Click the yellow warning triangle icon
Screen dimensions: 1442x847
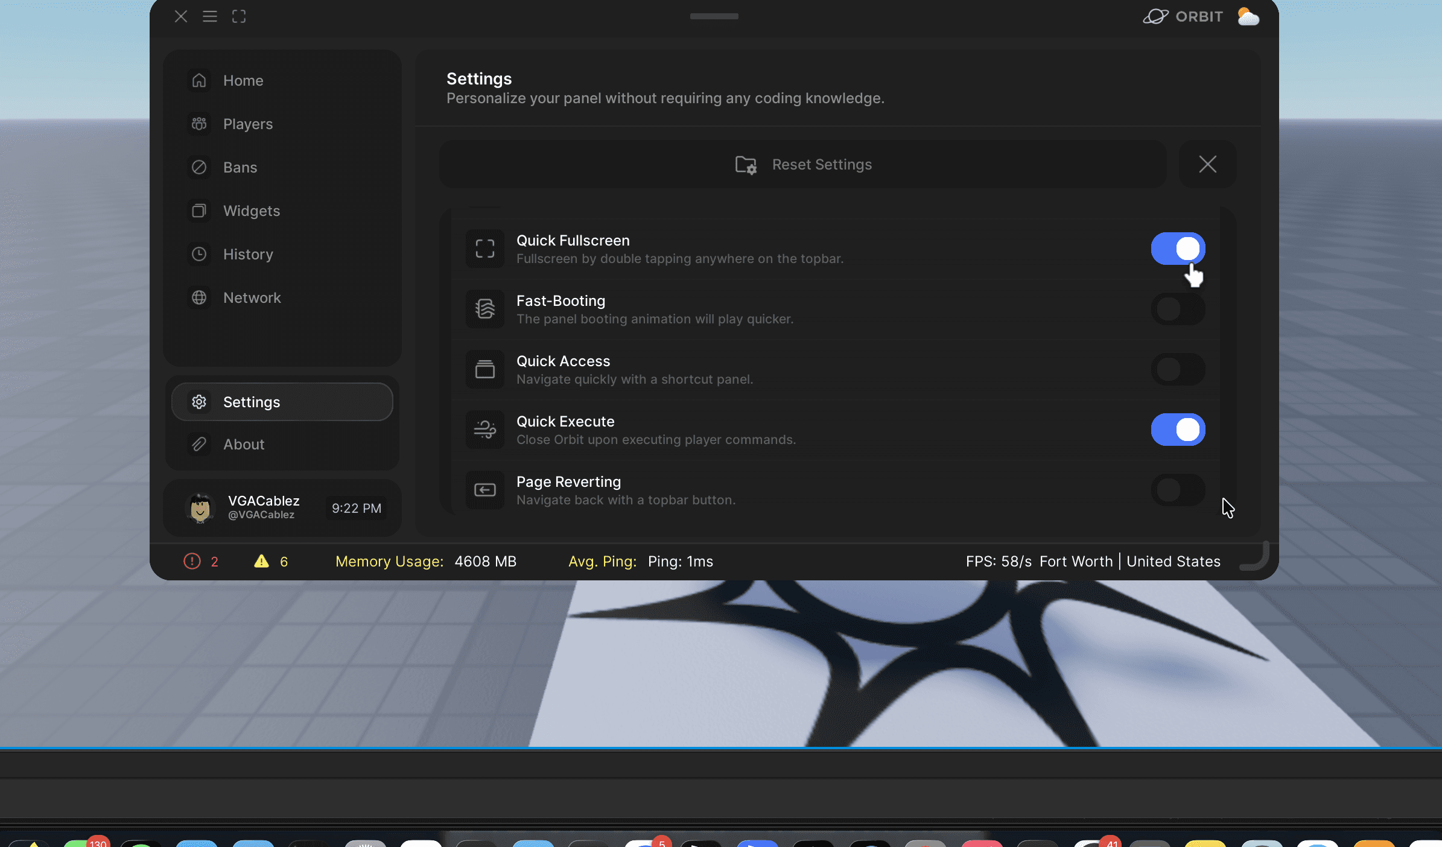pyautogui.click(x=261, y=562)
